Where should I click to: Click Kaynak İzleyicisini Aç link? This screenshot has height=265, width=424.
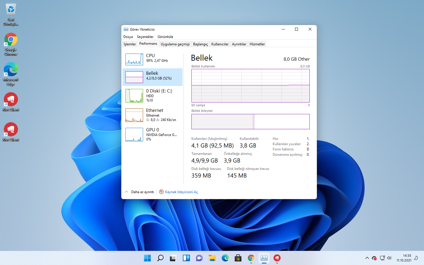point(181,192)
